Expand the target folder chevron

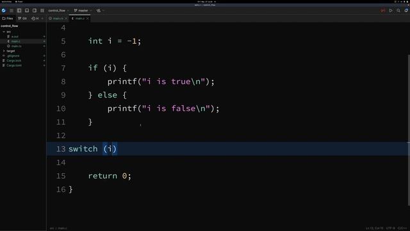coord(4,51)
